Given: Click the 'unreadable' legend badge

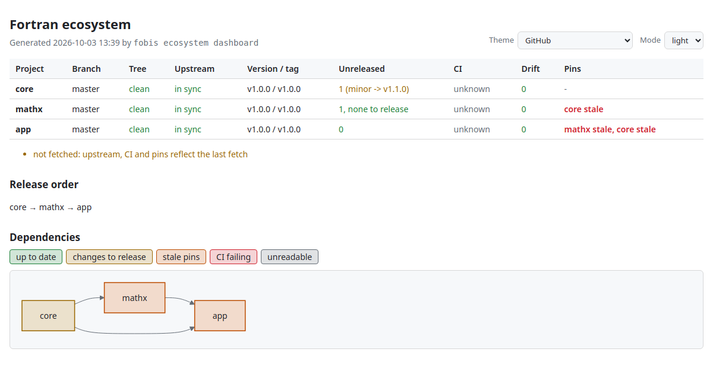Looking at the screenshot, I should click(290, 257).
